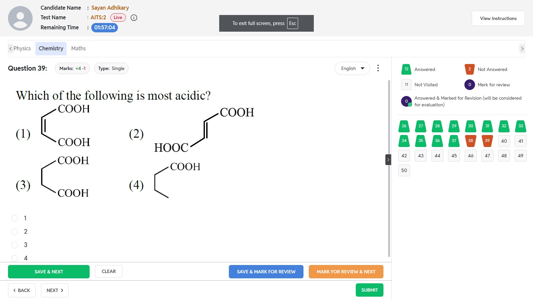Screen dimensions: 533x300
Task: Open unvisited question 45
Action: [x=454, y=156]
